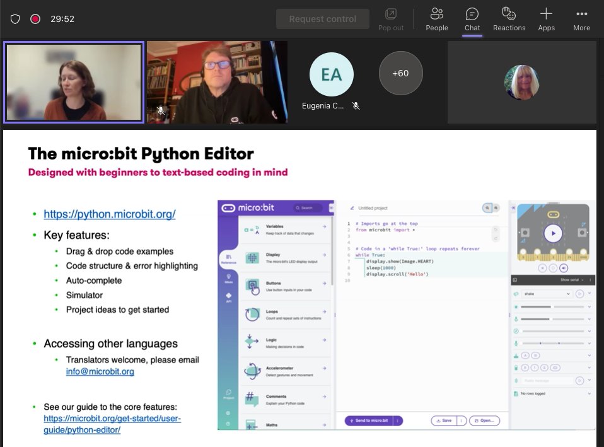The image size is (604, 447).
Task: Click the Loops circular icon
Action: click(x=252, y=315)
